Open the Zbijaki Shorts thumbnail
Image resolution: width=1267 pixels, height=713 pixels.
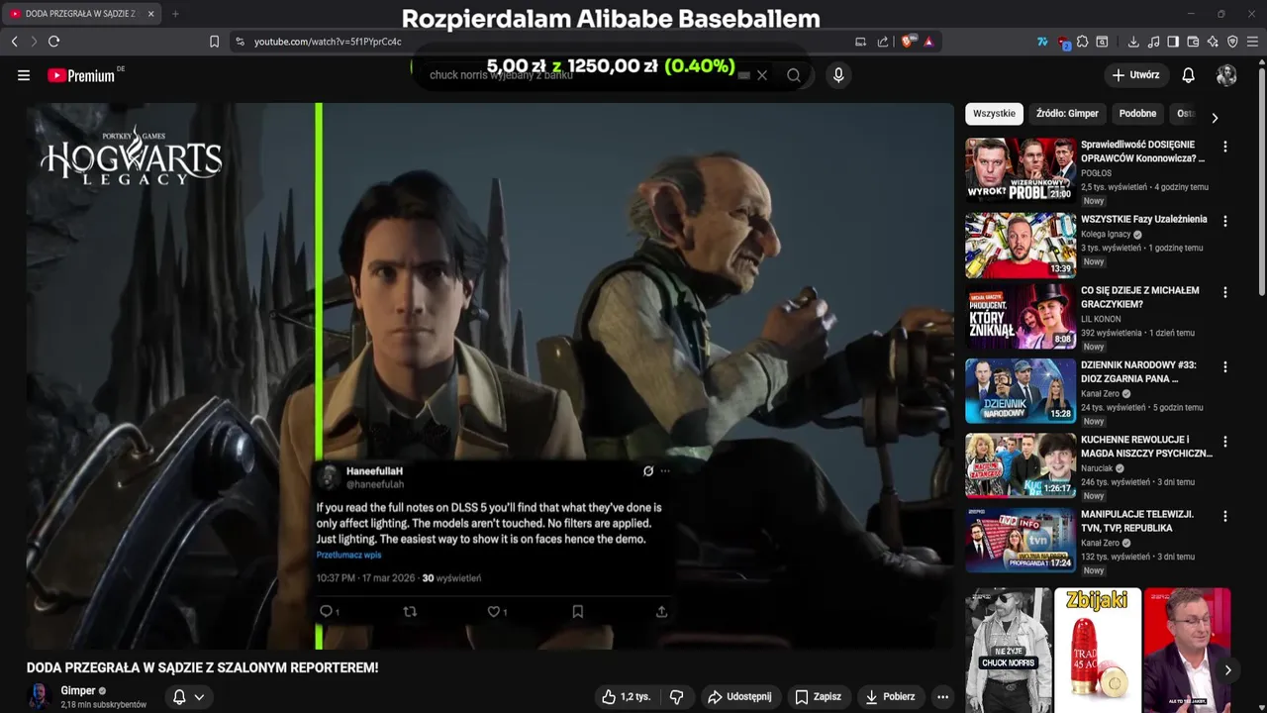(x=1097, y=651)
